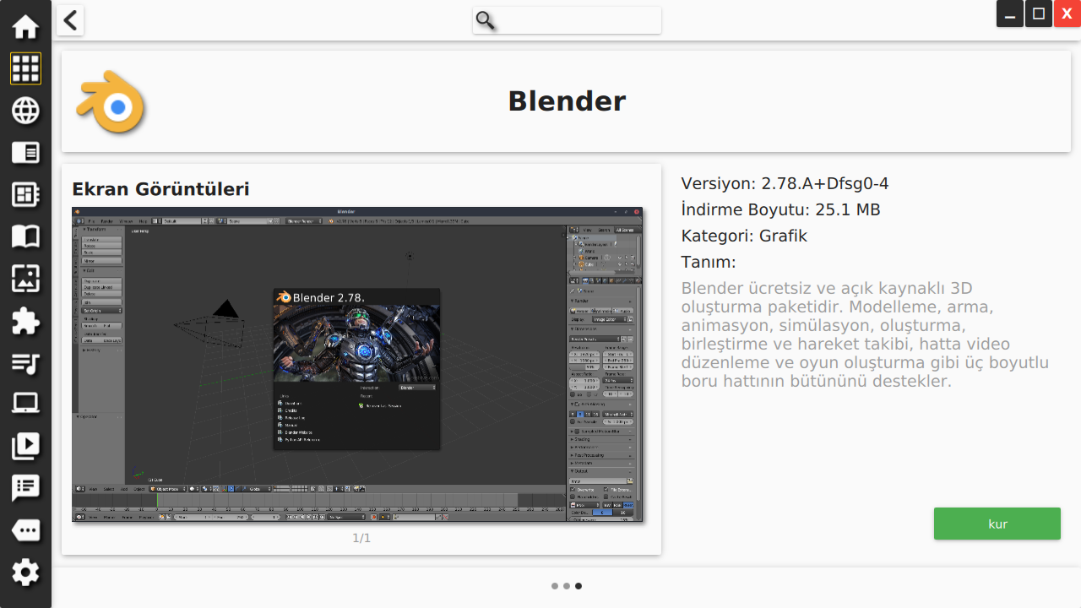This screenshot has width=1081, height=608.
Task: Open the applications grid icon in sidebar
Action: (x=25, y=68)
